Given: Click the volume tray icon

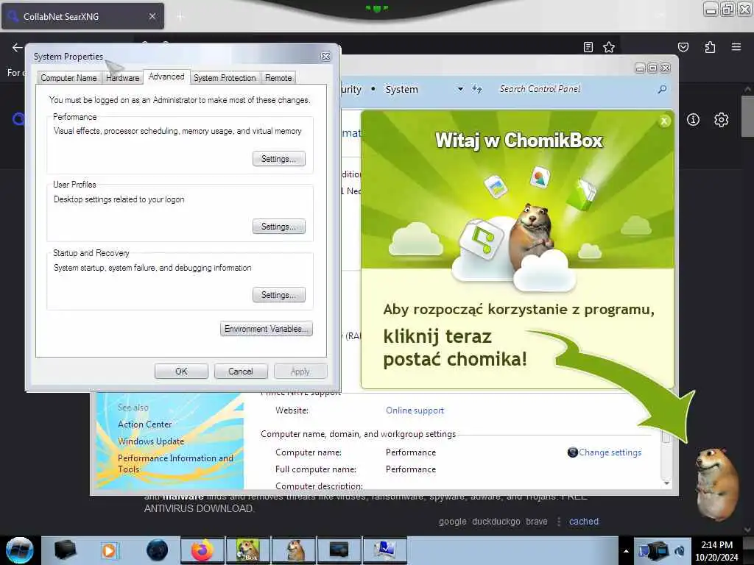Looking at the screenshot, I should (x=680, y=551).
